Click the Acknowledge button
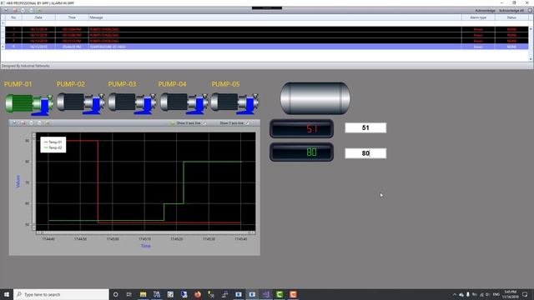Image resolution: width=534 pixels, height=300 pixels. point(485,11)
